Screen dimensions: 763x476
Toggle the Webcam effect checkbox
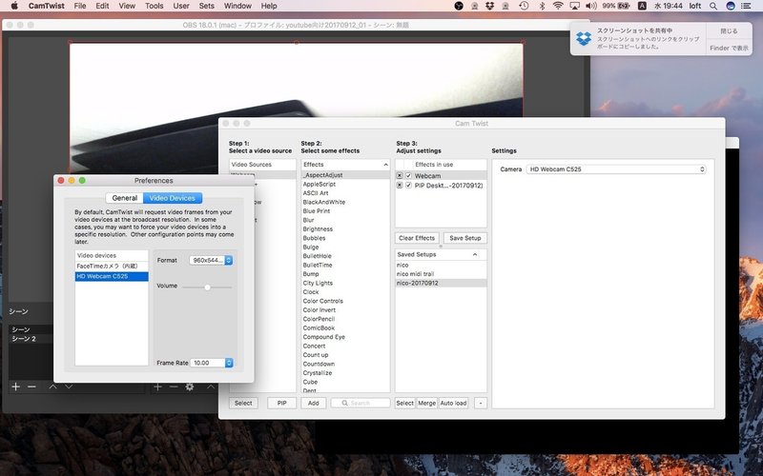point(409,176)
